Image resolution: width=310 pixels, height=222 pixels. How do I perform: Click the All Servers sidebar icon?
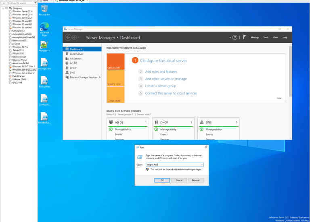point(67,59)
